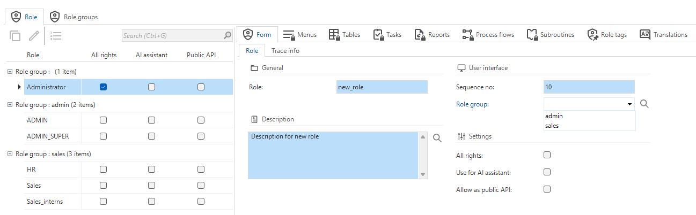Collapse the empty Role group (1 item)
This screenshot has height=215, width=696.
pyautogui.click(x=10, y=71)
